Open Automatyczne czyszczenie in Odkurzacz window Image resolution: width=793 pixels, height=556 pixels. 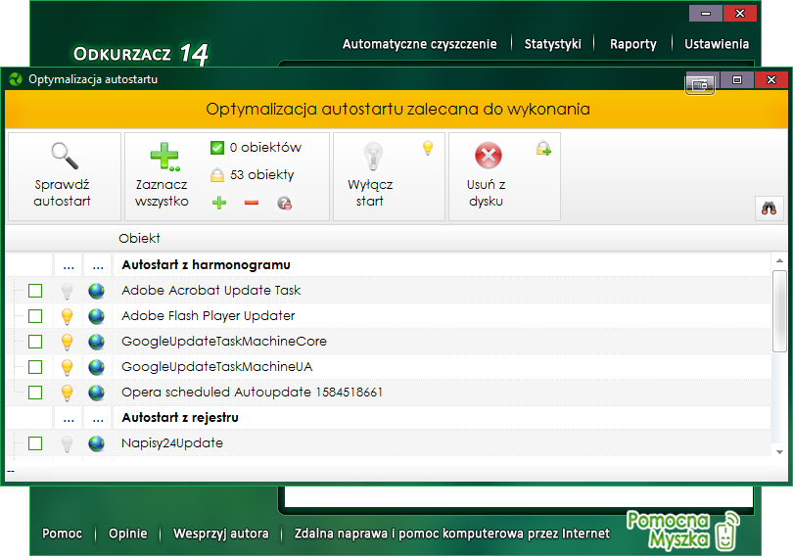point(419,44)
